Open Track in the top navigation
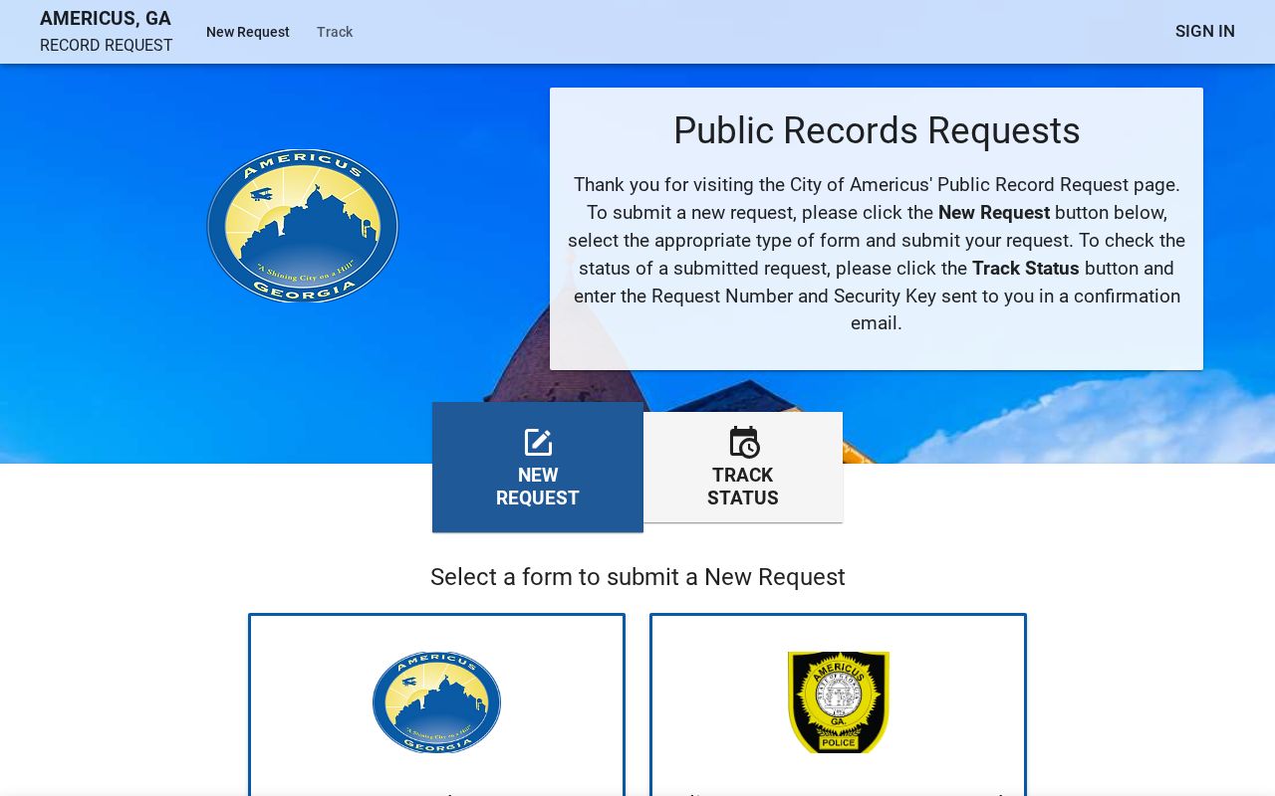Viewport: 1275px width, 796px height. point(335,32)
